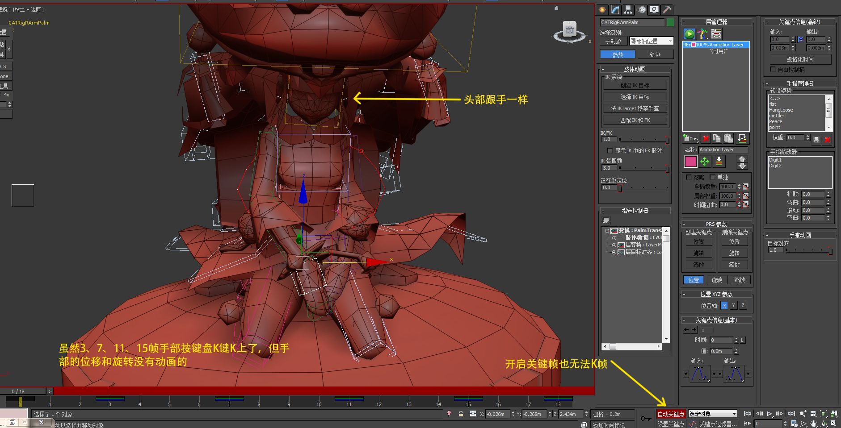
Task: Collapse layers to a new layer
Action: [x=742, y=138]
